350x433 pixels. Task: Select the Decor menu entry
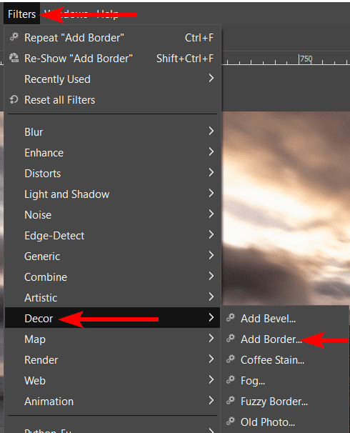coord(112,318)
